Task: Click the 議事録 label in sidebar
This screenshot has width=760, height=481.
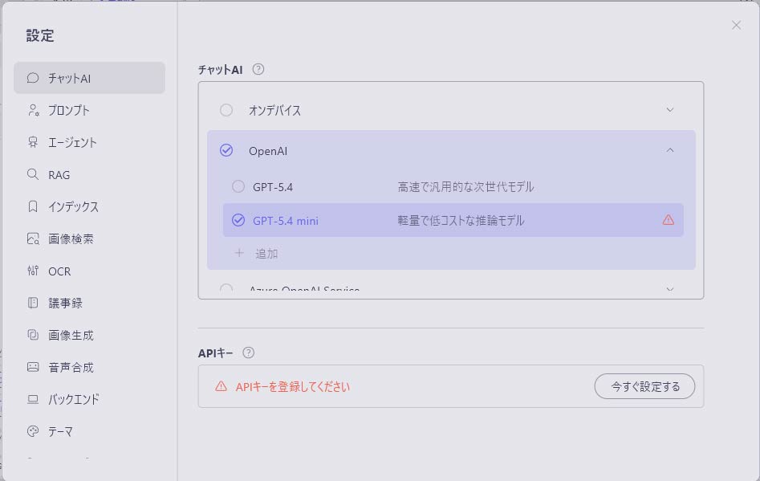Action: tap(66, 303)
